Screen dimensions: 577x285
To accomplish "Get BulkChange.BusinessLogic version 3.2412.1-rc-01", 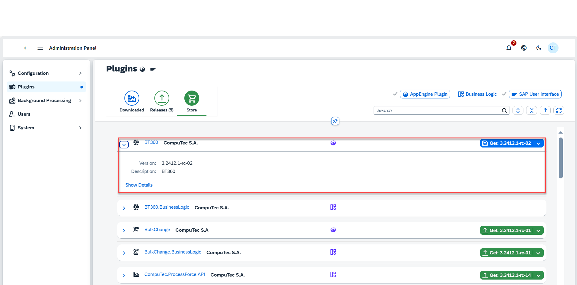I will click(506, 253).
